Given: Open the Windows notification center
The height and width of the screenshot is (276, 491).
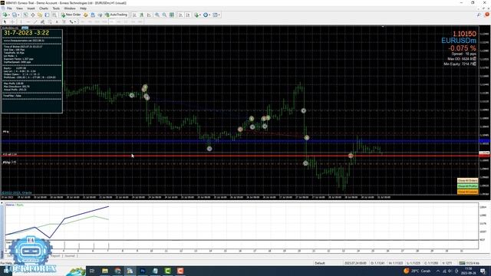Looking at the screenshot, I should 483,271.
